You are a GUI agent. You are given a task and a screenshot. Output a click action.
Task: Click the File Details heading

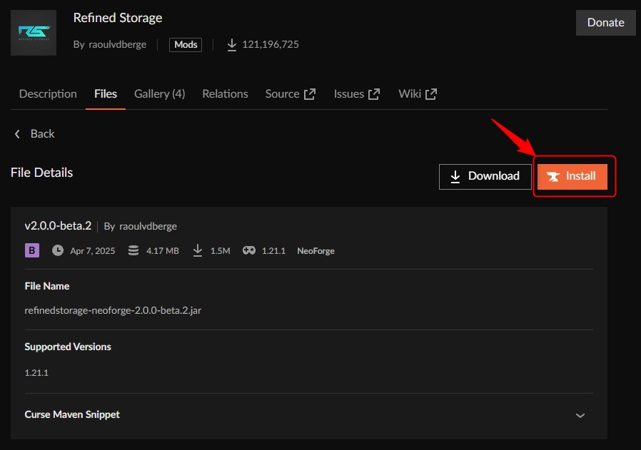(41, 173)
